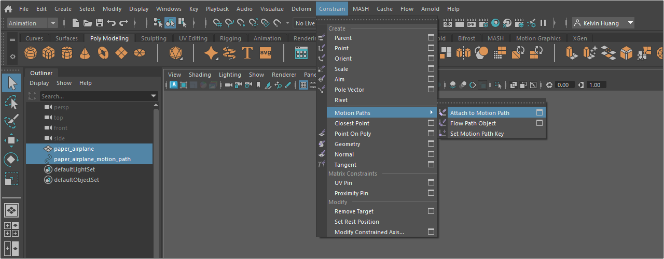The image size is (664, 259).
Task: Click the polygon Type text shelf icon
Action: coord(247,53)
